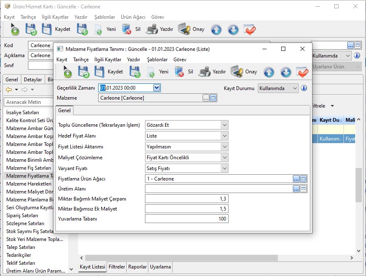Select the Raporlar tab at bottom

pyautogui.click(x=137, y=267)
